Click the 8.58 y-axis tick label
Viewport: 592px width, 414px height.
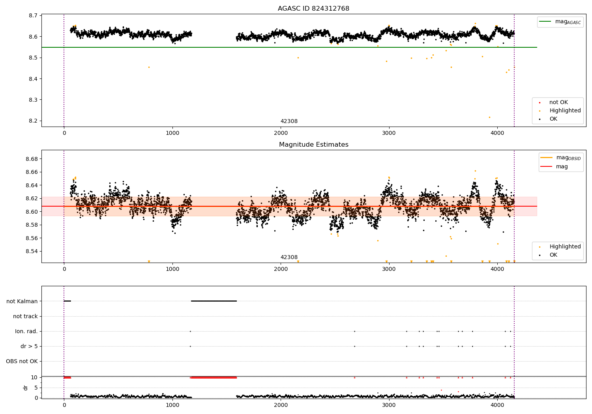pos(32,225)
